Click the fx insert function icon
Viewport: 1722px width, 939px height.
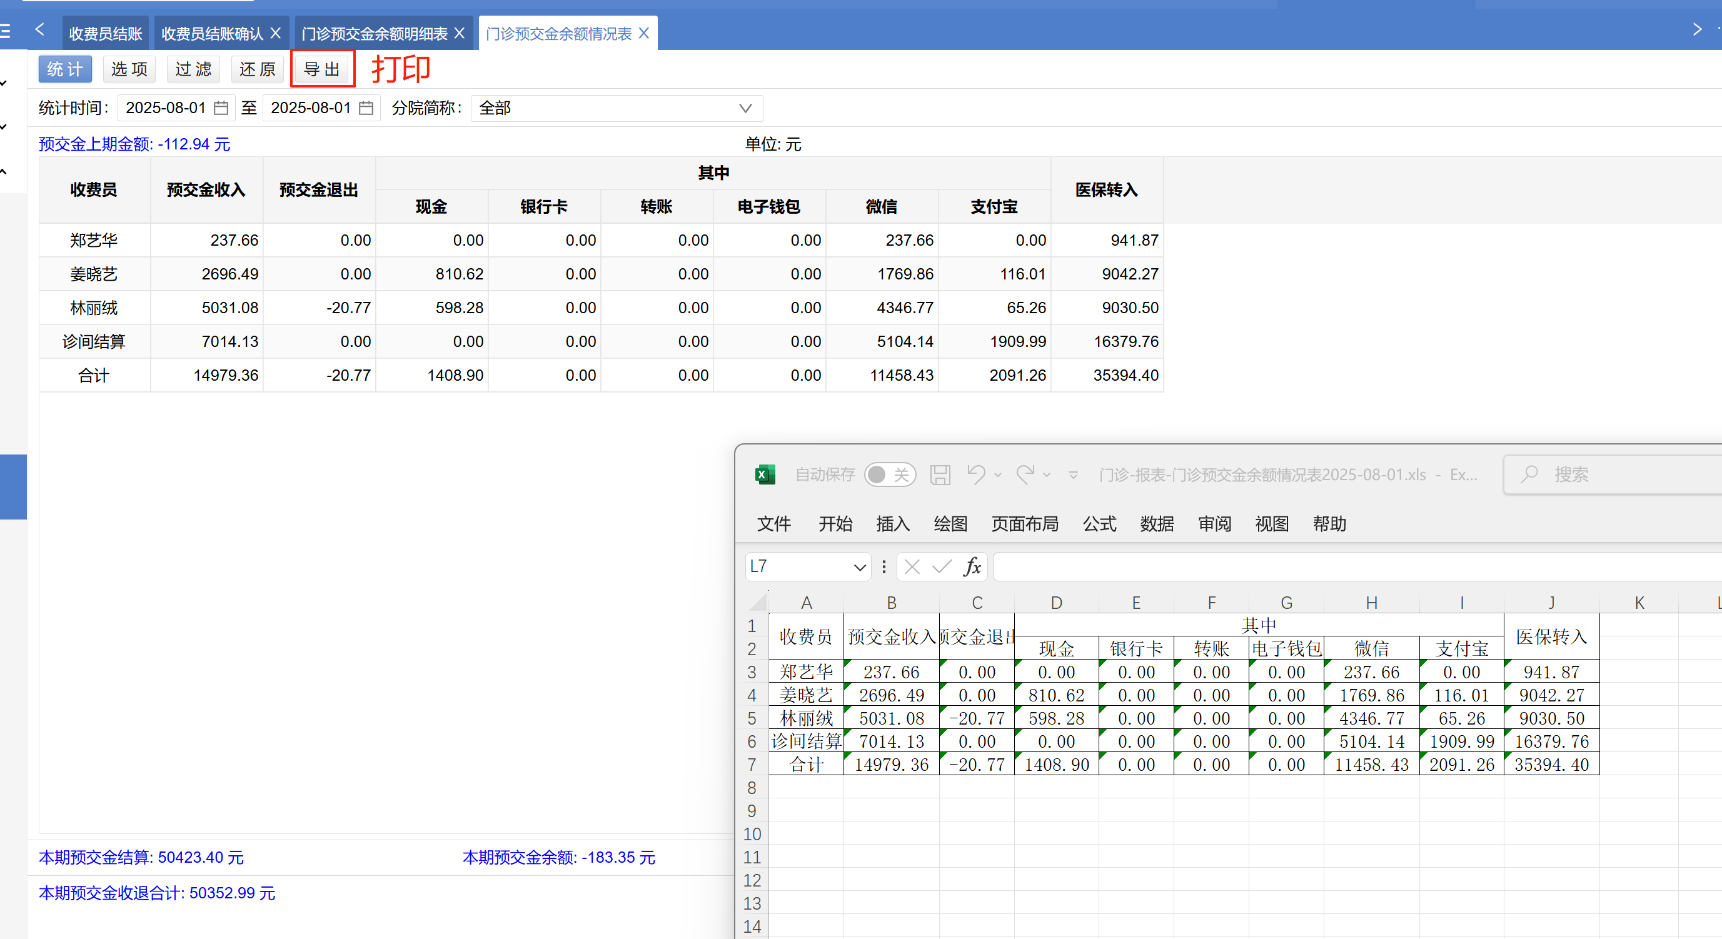pyautogui.click(x=972, y=567)
